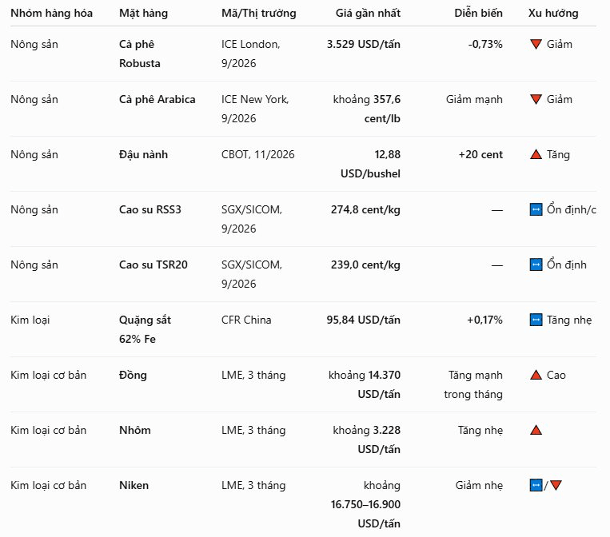Click the red up triangle for Đồng

(x=536, y=376)
